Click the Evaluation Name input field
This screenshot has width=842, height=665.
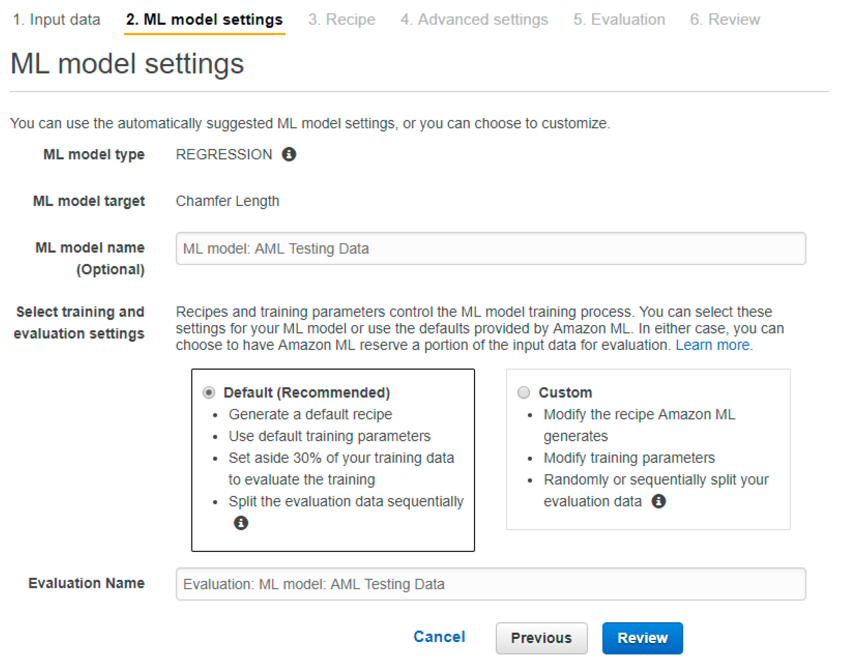[490, 584]
